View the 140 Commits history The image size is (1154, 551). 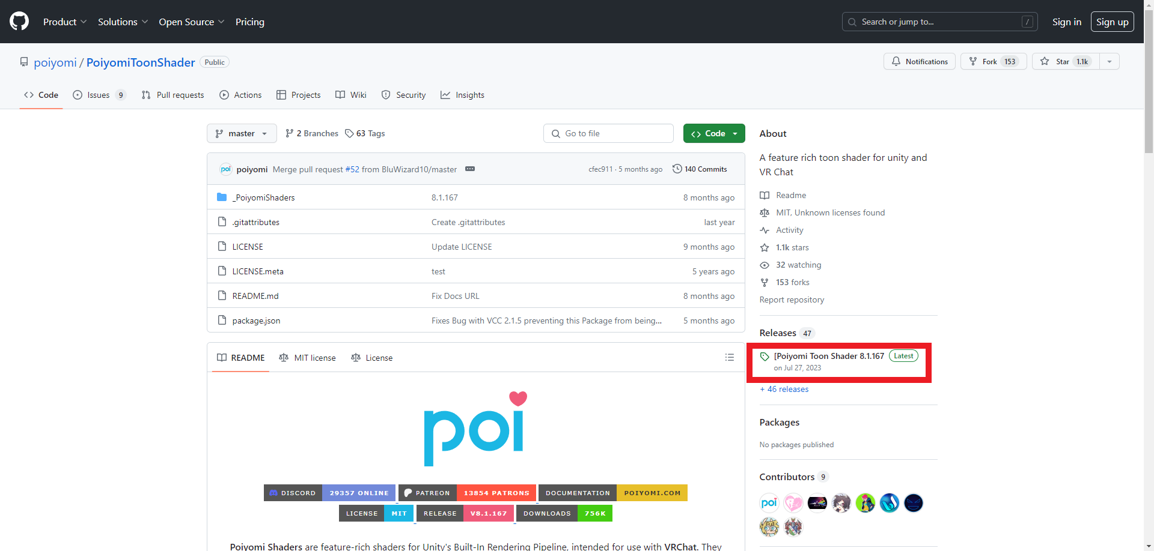(x=700, y=169)
